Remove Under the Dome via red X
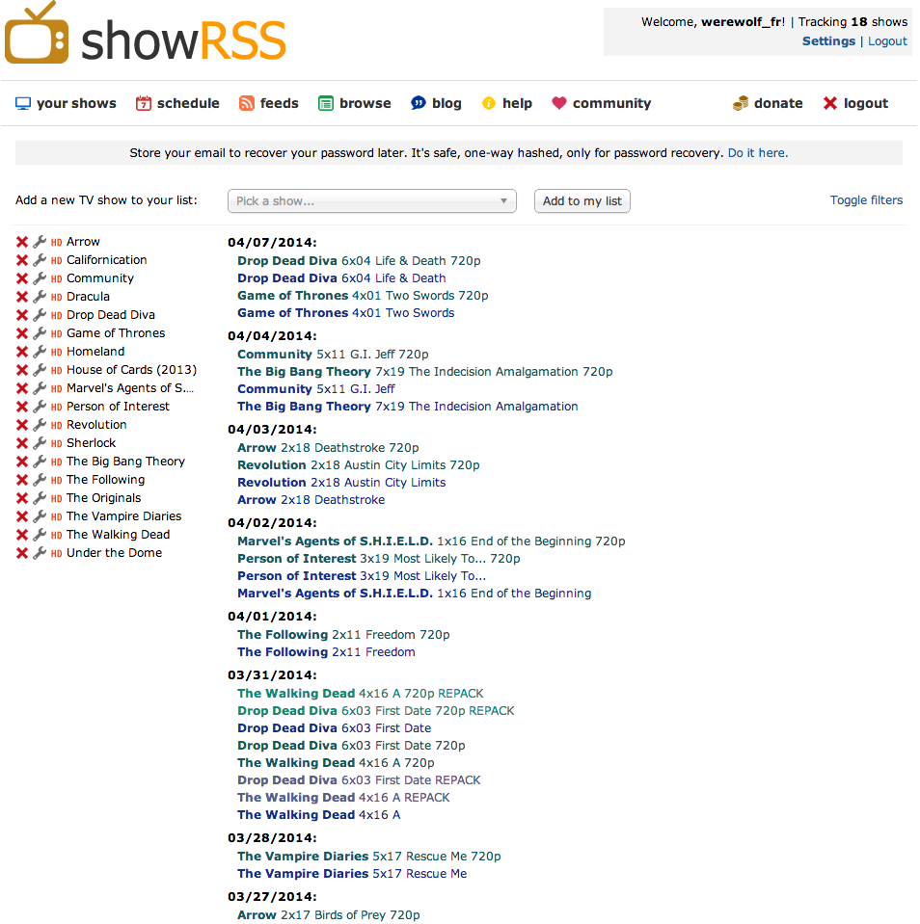Viewport: 920px width, 924px height. [x=22, y=553]
